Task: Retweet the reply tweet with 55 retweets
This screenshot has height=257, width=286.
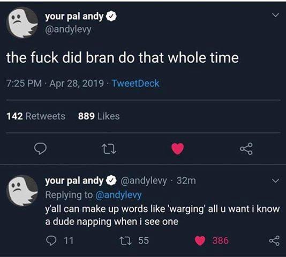Action: pyautogui.click(x=126, y=240)
